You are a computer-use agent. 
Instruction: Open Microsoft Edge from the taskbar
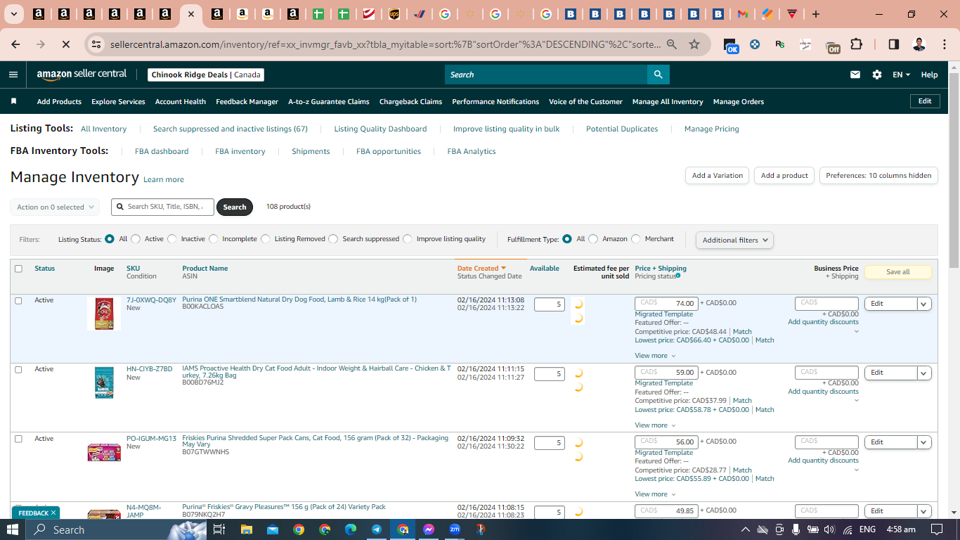click(x=351, y=529)
